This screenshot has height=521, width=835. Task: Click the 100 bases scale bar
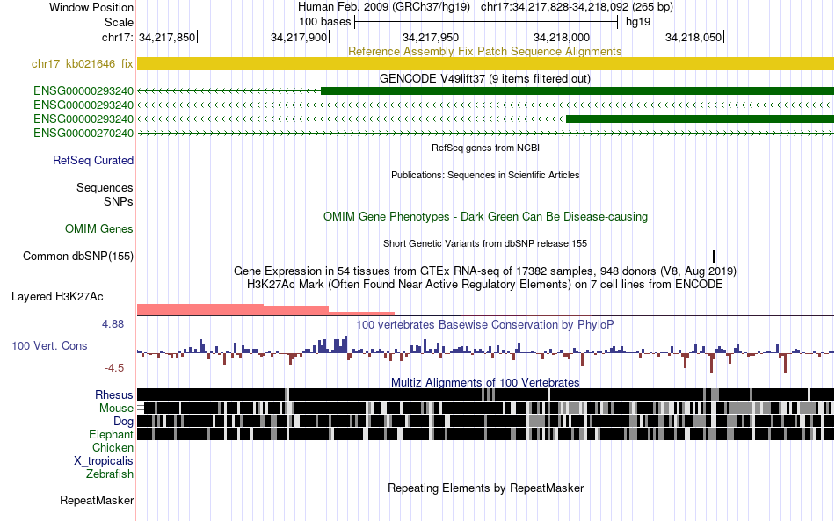click(x=486, y=22)
